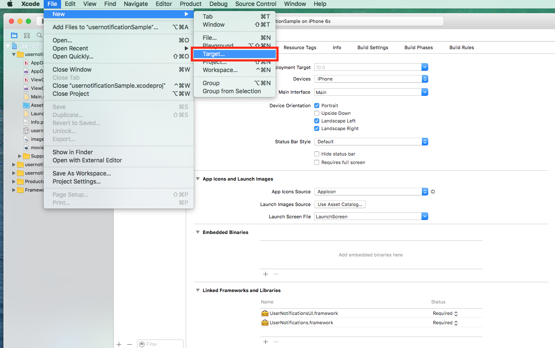Select the ViewController implementation (m) file
Viewport: 555px width, 348px height.
click(26, 88)
